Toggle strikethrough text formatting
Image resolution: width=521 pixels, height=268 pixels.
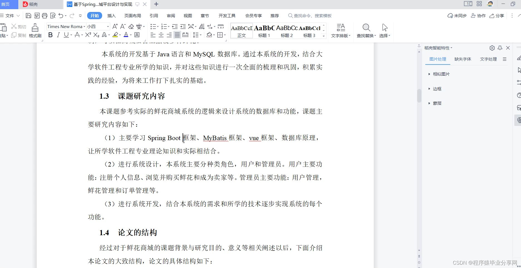(77, 35)
